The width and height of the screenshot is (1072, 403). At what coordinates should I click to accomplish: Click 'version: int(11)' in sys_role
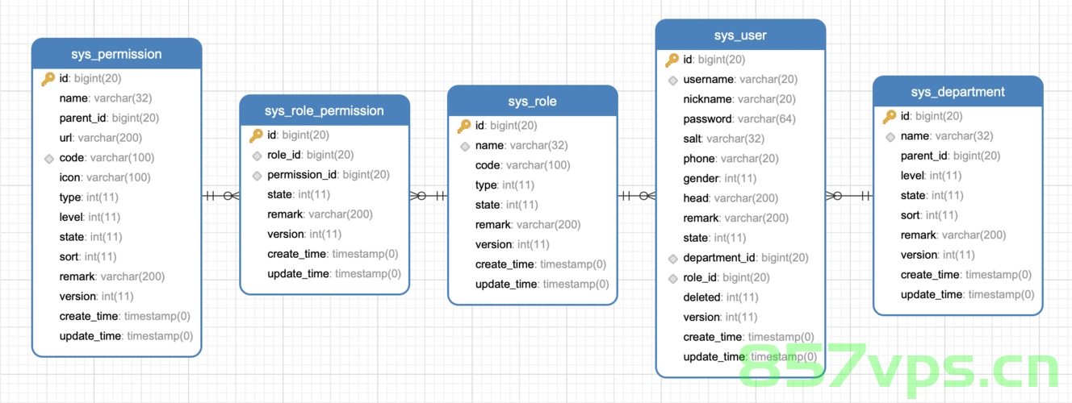513,244
